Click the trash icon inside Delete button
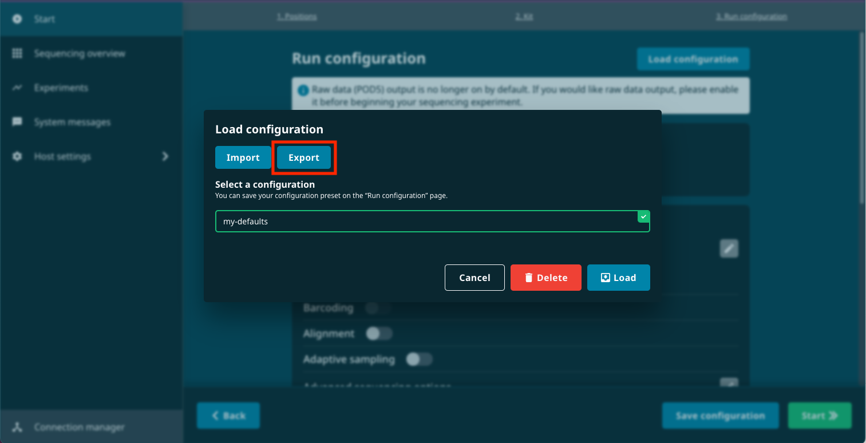The height and width of the screenshot is (443, 866). click(x=528, y=277)
